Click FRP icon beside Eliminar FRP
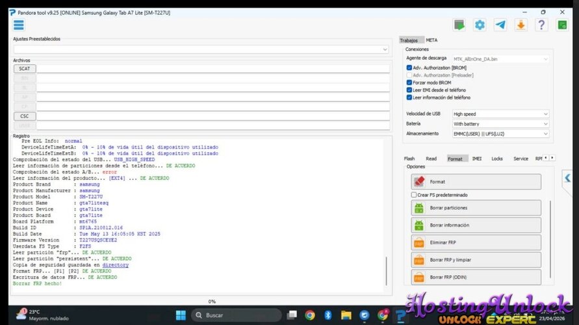579x325 pixels. pyautogui.click(x=419, y=242)
